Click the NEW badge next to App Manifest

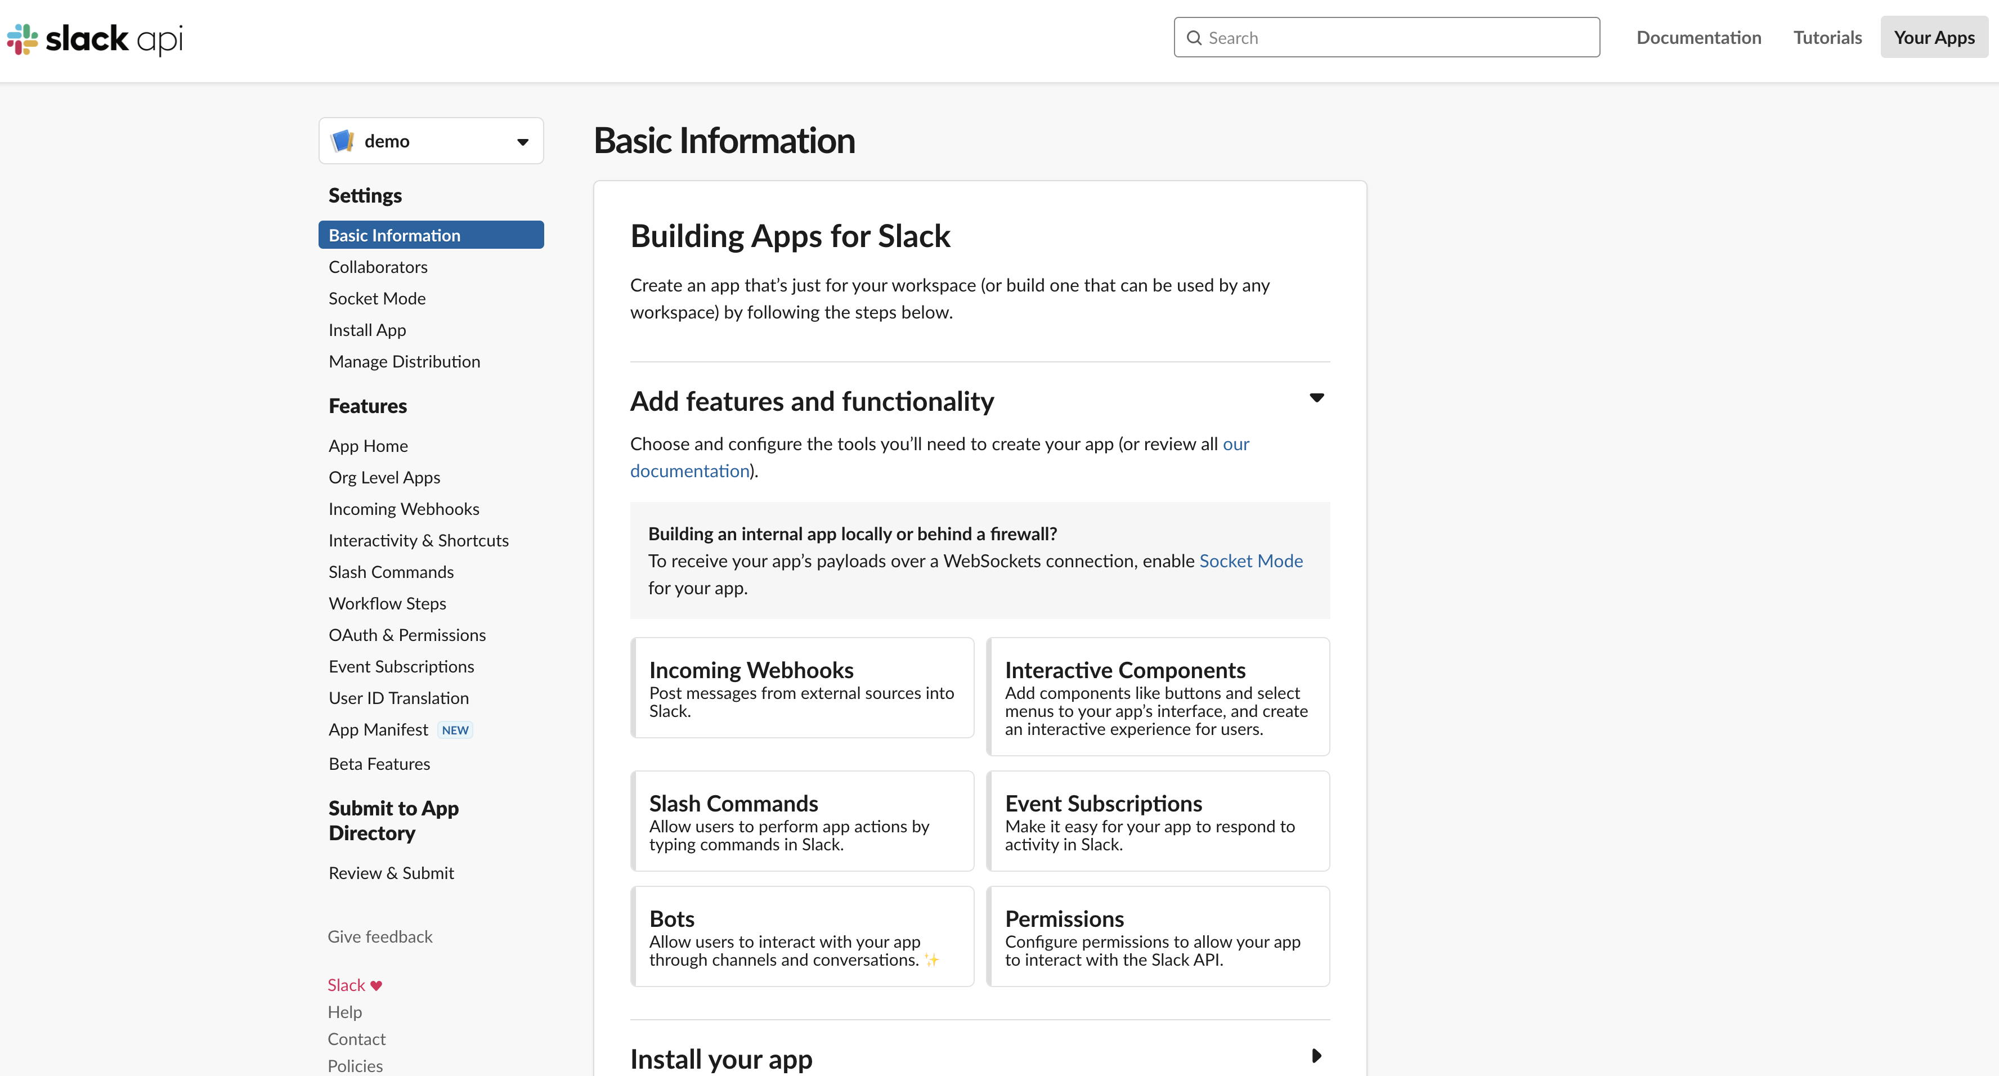click(x=455, y=730)
